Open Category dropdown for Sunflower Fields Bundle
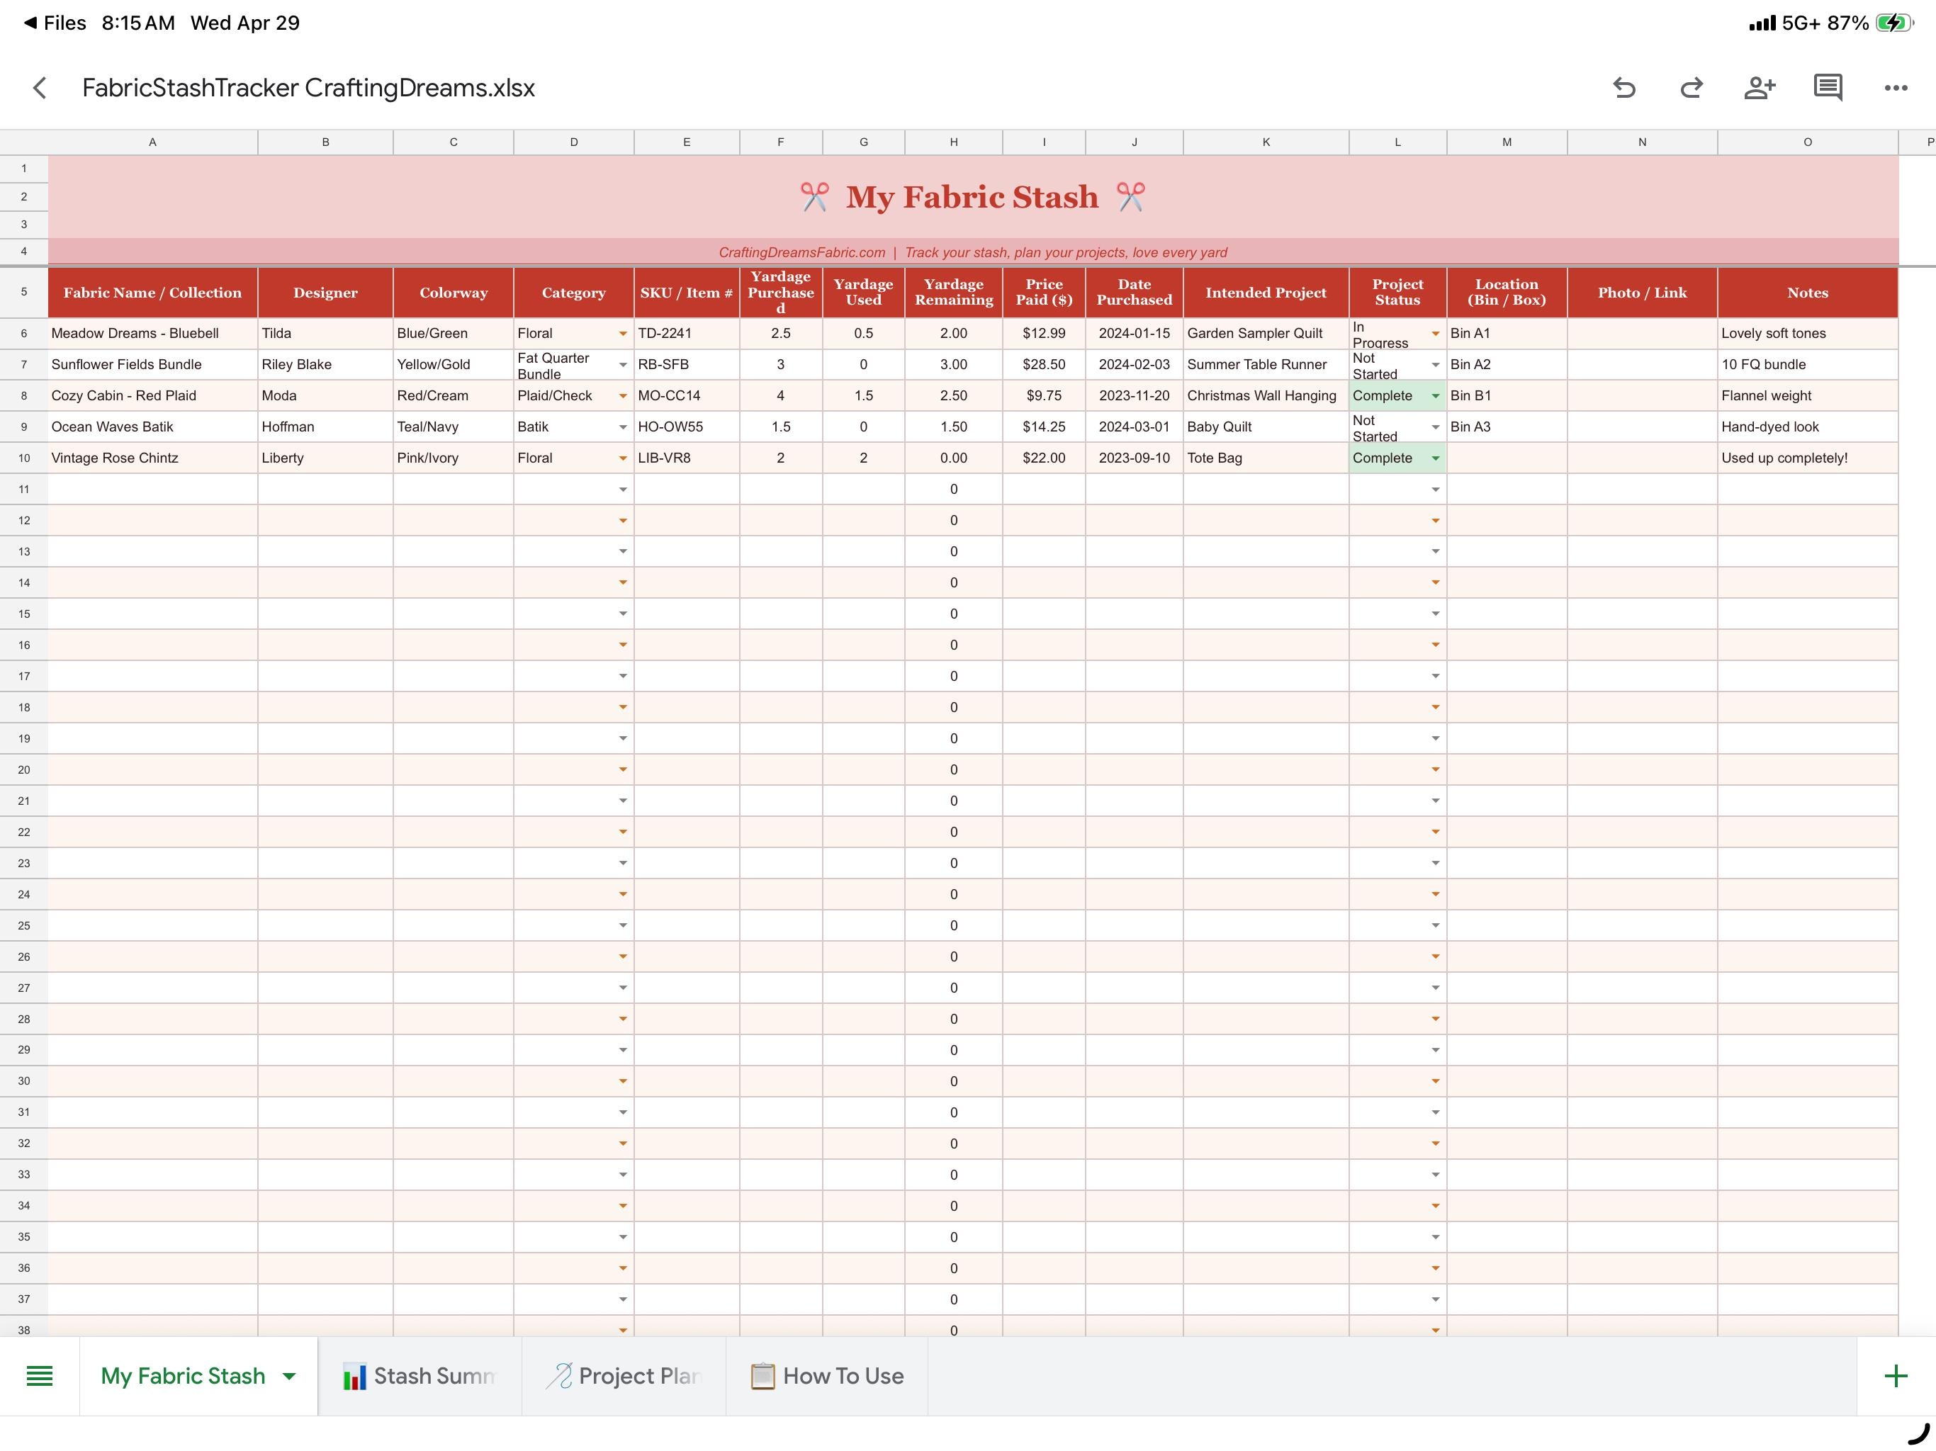Screen dimensions: 1936x1451 click(x=622, y=365)
